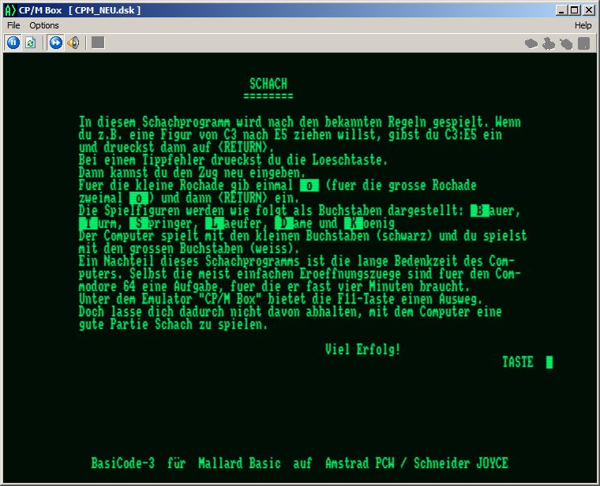
Task: Close the CP/M Box window
Action: pos(588,9)
